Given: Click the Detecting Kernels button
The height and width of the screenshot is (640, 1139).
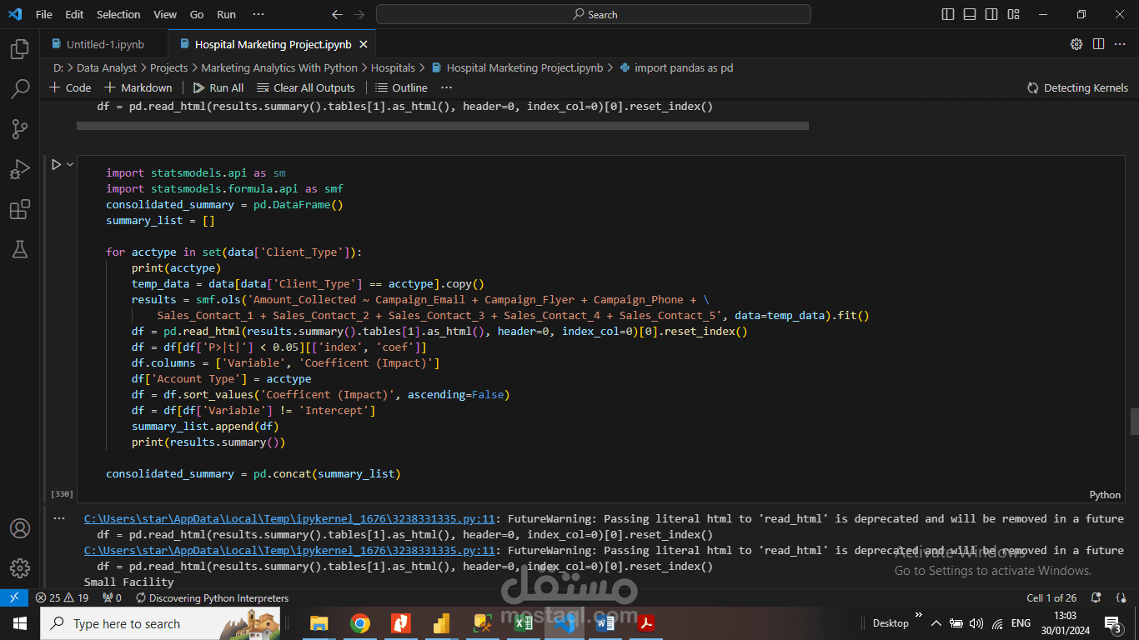Looking at the screenshot, I should click(x=1077, y=87).
